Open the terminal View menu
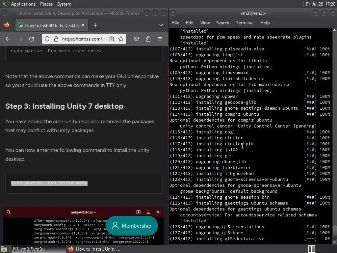337x253 pixels. click(205, 23)
